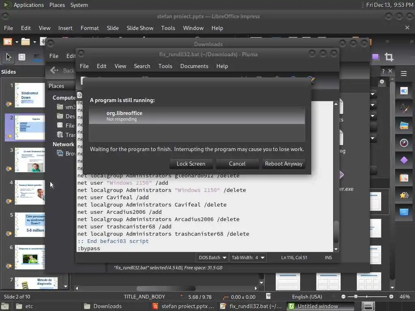Click the sidebar panel gear options icon

pyautogui.click(x=382, y=82)
